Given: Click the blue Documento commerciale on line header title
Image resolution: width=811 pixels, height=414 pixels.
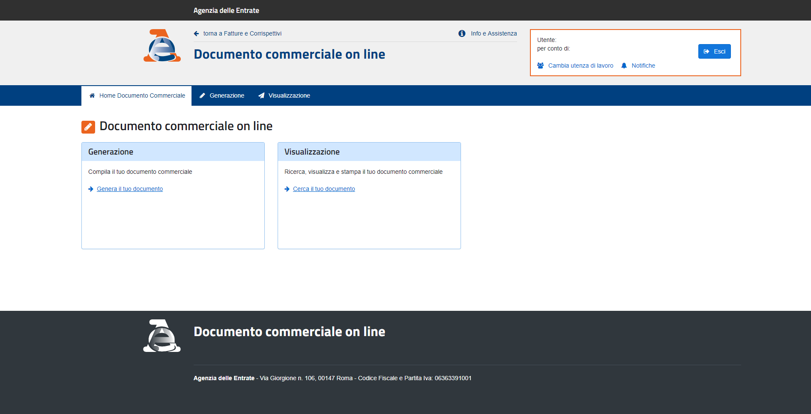Looking at the screenshot, I should pos(289,54).
